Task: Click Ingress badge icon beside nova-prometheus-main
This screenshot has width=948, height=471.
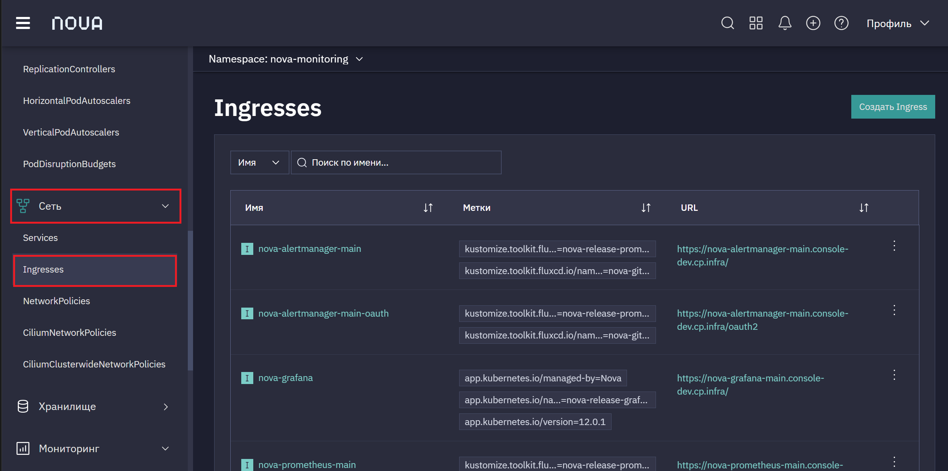Action: (x=247, y=465)
